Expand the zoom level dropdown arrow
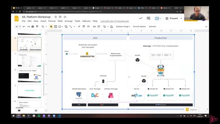This screenshot has height=124, width=220. (x=46, y=27)
